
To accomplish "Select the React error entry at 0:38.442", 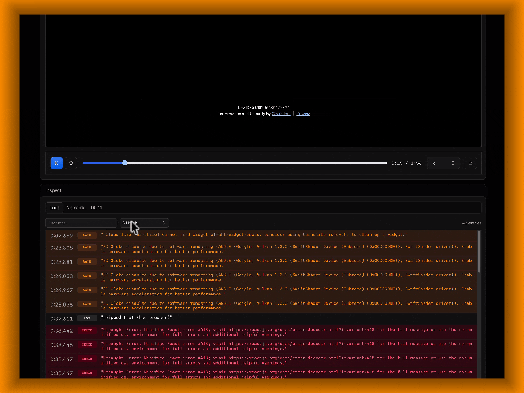I will click(x=261, y=332).
